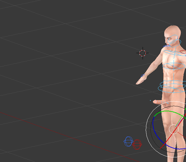Select the hip ring control at the waist
This screenshot has height=162, width=186.
pos(172,89)
